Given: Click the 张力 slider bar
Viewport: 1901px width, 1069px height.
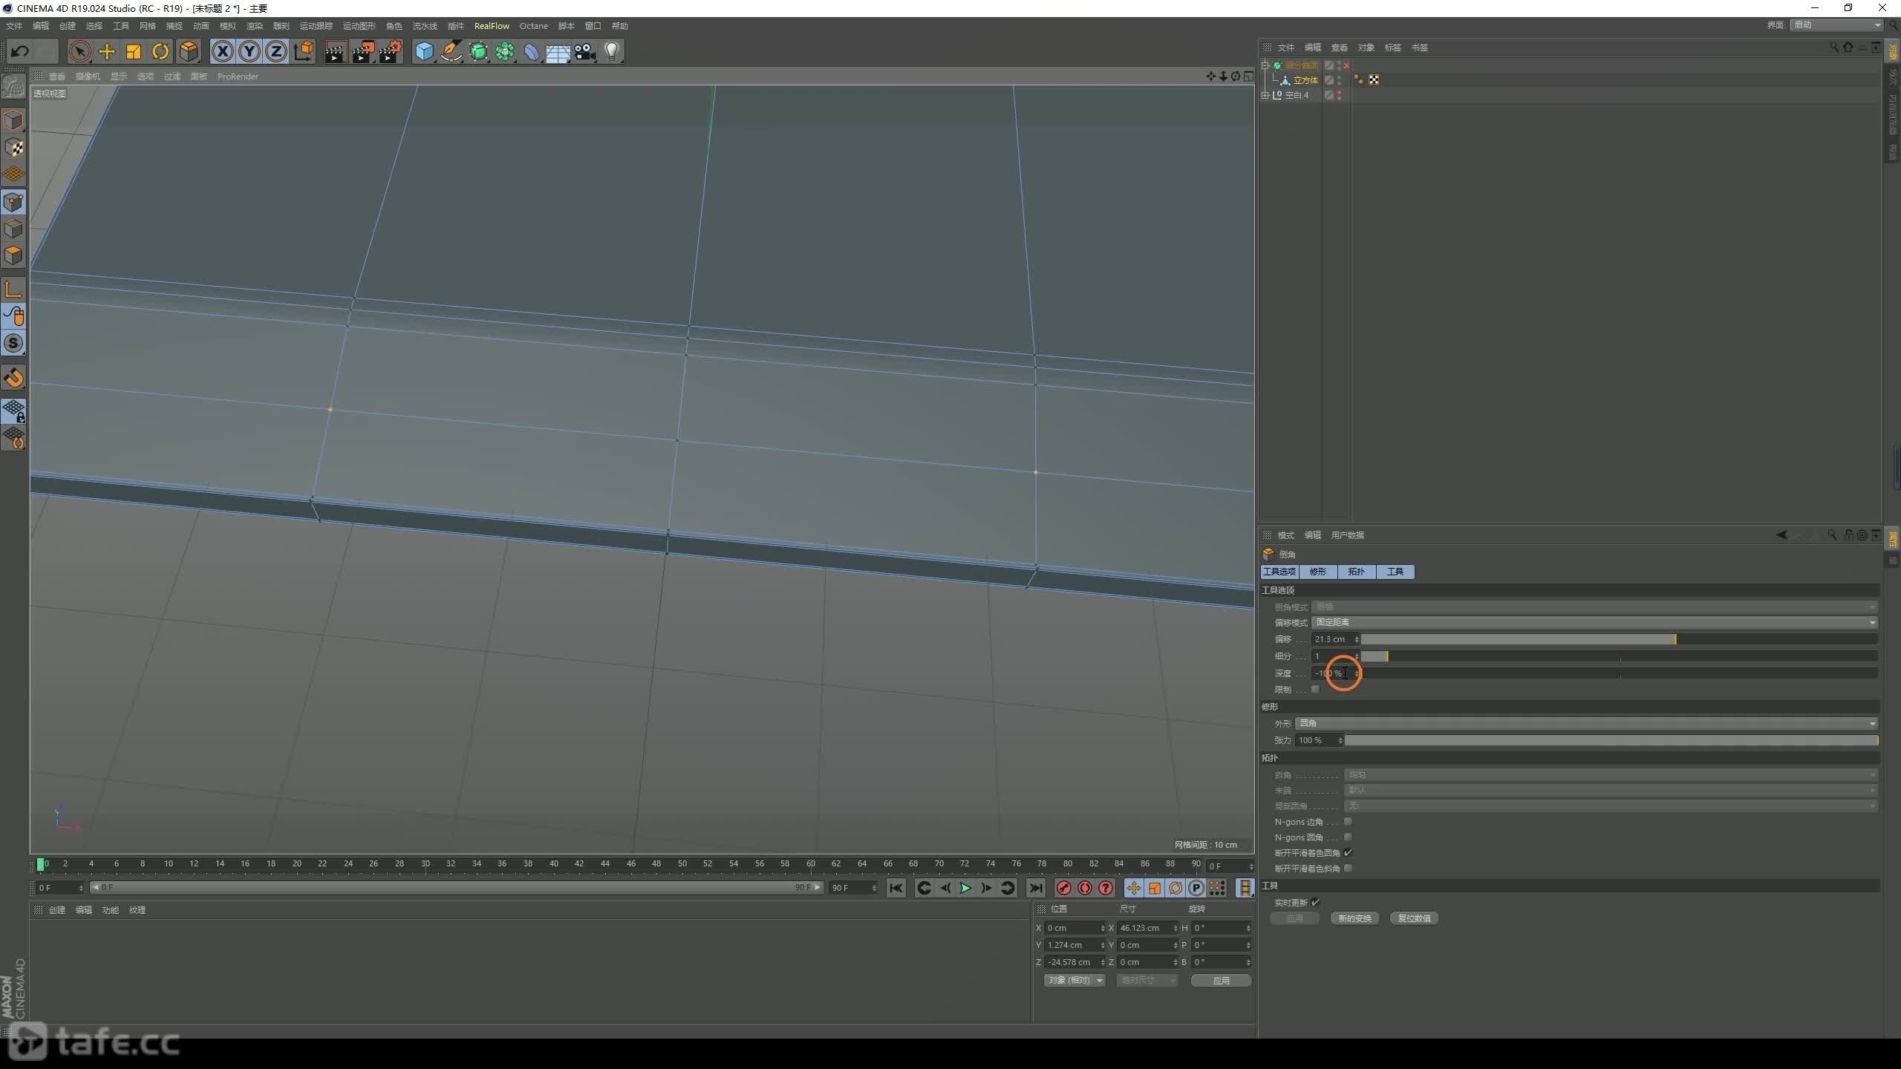Looking at the screenshot, I should [1611, 740].
